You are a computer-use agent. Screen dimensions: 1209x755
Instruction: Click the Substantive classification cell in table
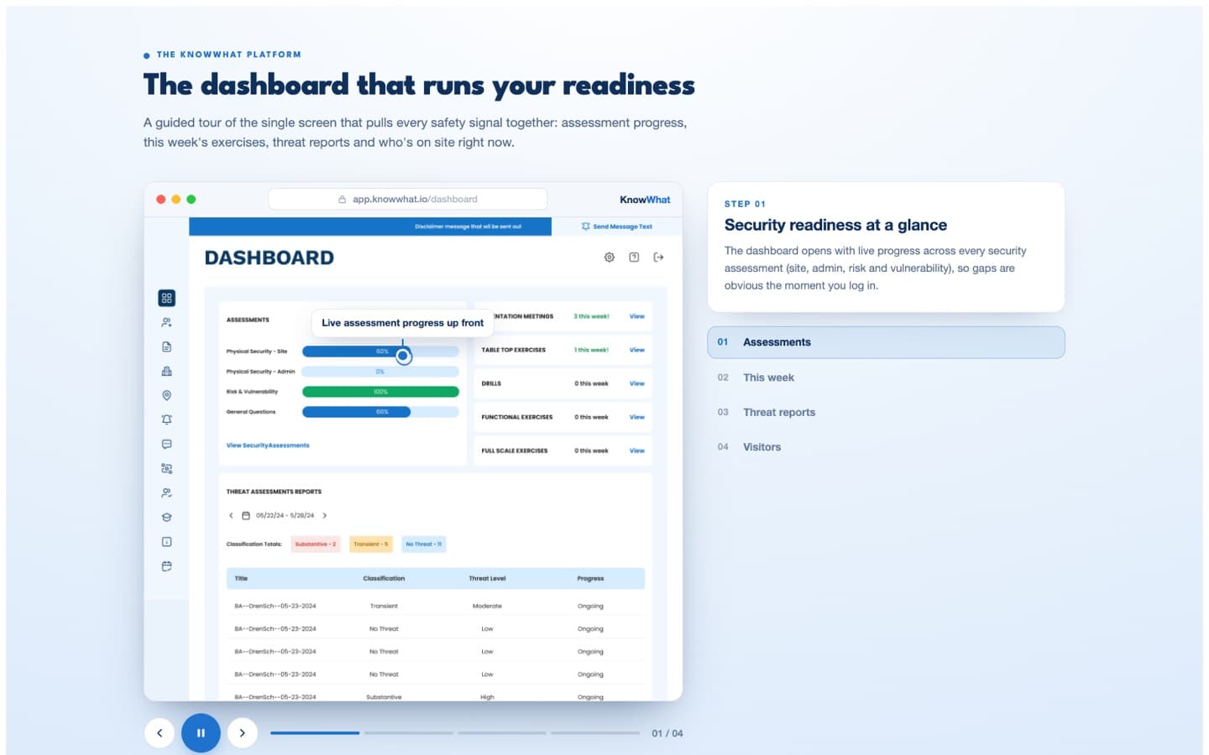click(384, 697)
